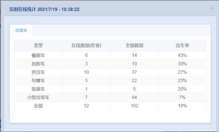Click online count 1 for 吸粪车

click(86, 89)
